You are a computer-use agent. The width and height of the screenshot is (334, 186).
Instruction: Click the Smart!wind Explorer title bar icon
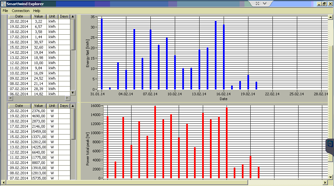(3, 4)
